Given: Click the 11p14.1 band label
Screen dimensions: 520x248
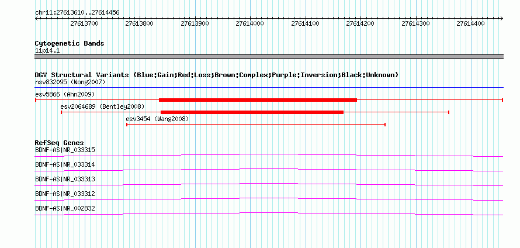Looking at the screenshot, I should point(47,51).
